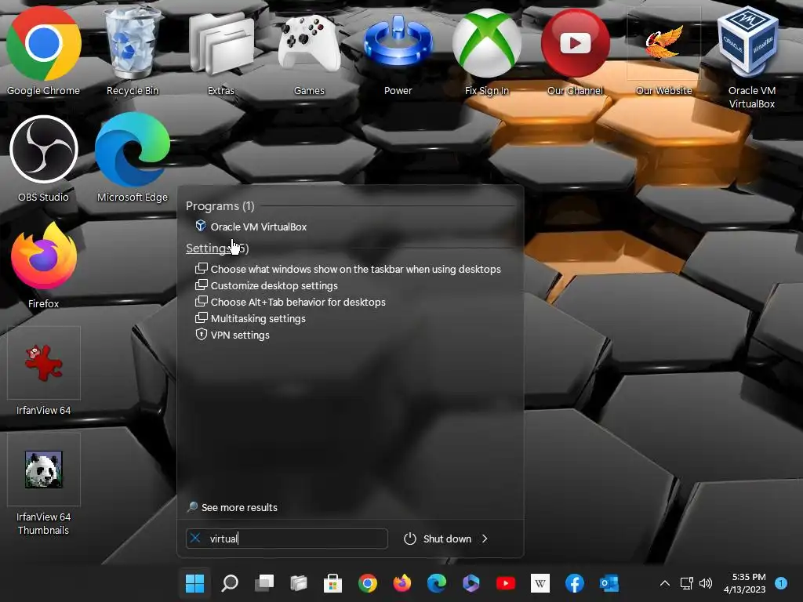Open Microsoft Edge desktop shortcut
Image resolution: width=803 pixels, height=602 pixels.
(132, 158)
